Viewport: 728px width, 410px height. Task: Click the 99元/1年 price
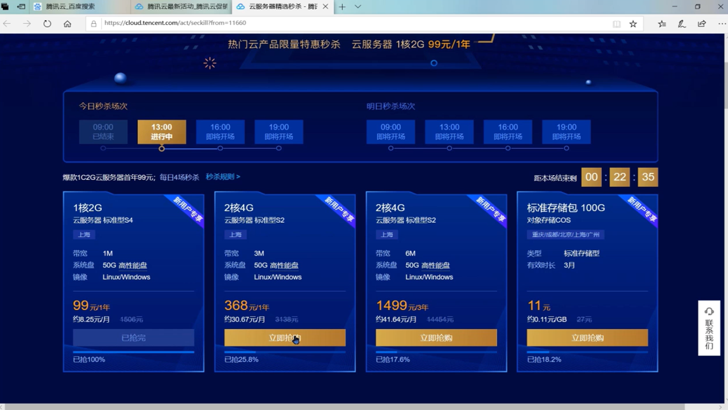click(91, 306)
